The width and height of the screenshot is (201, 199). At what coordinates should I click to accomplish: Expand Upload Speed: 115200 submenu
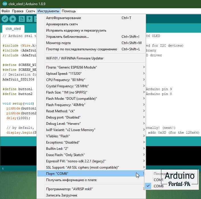pyautogui.click(x=91, y=74)
